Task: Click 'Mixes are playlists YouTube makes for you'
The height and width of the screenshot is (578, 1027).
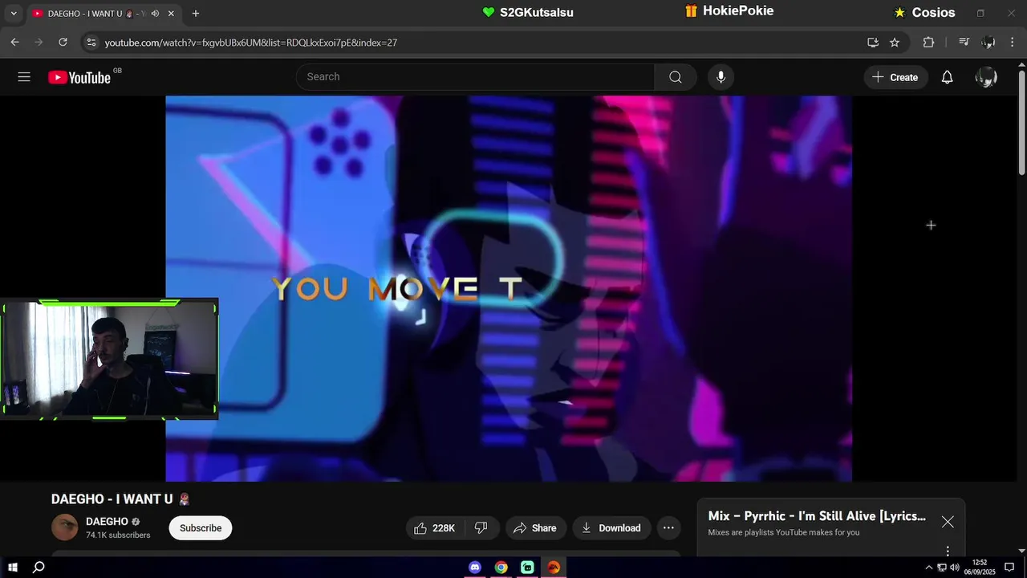Action: coord(784,532)
